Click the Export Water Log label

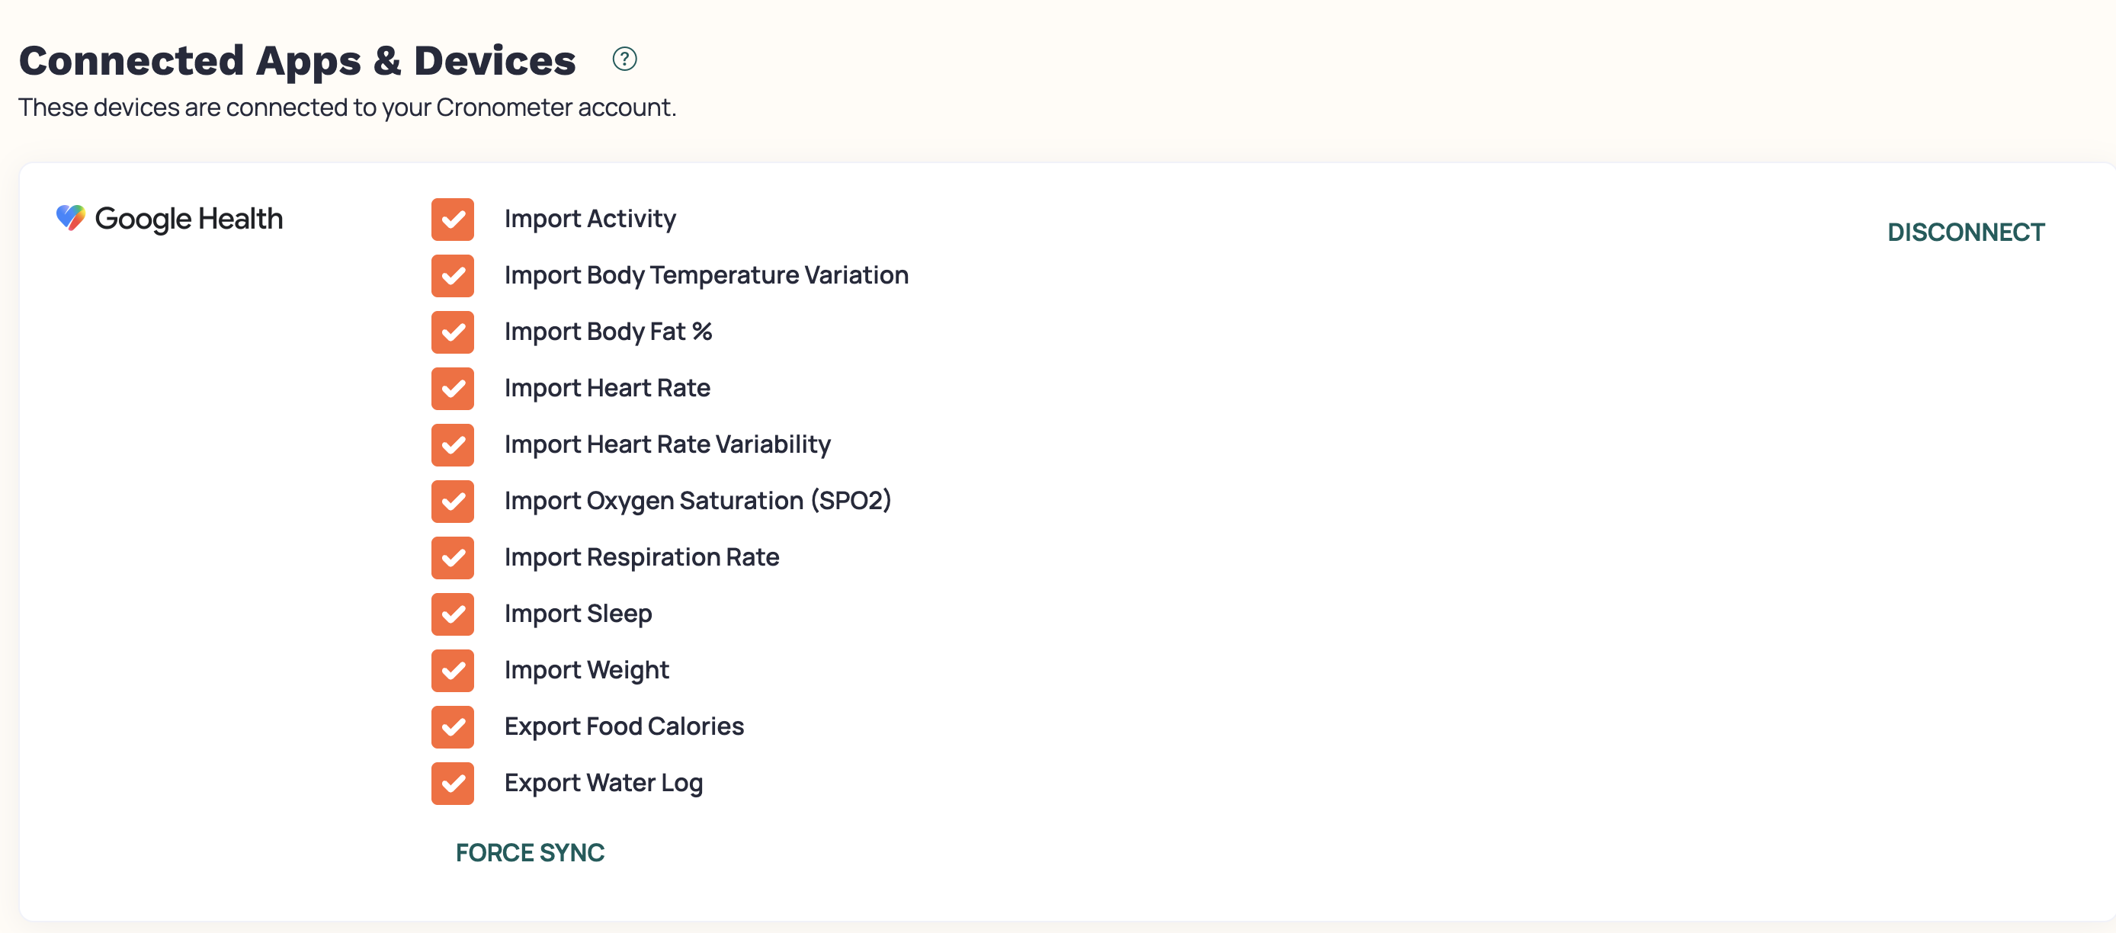604,783
